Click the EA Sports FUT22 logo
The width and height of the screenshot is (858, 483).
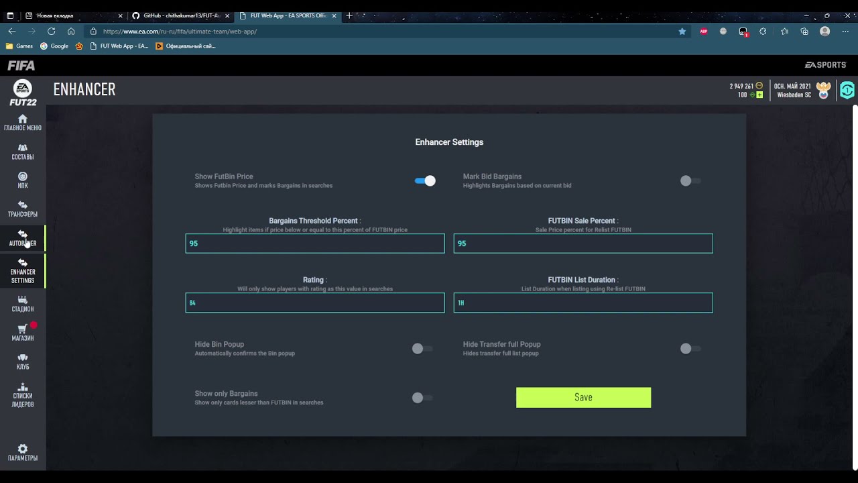[23, 93]
